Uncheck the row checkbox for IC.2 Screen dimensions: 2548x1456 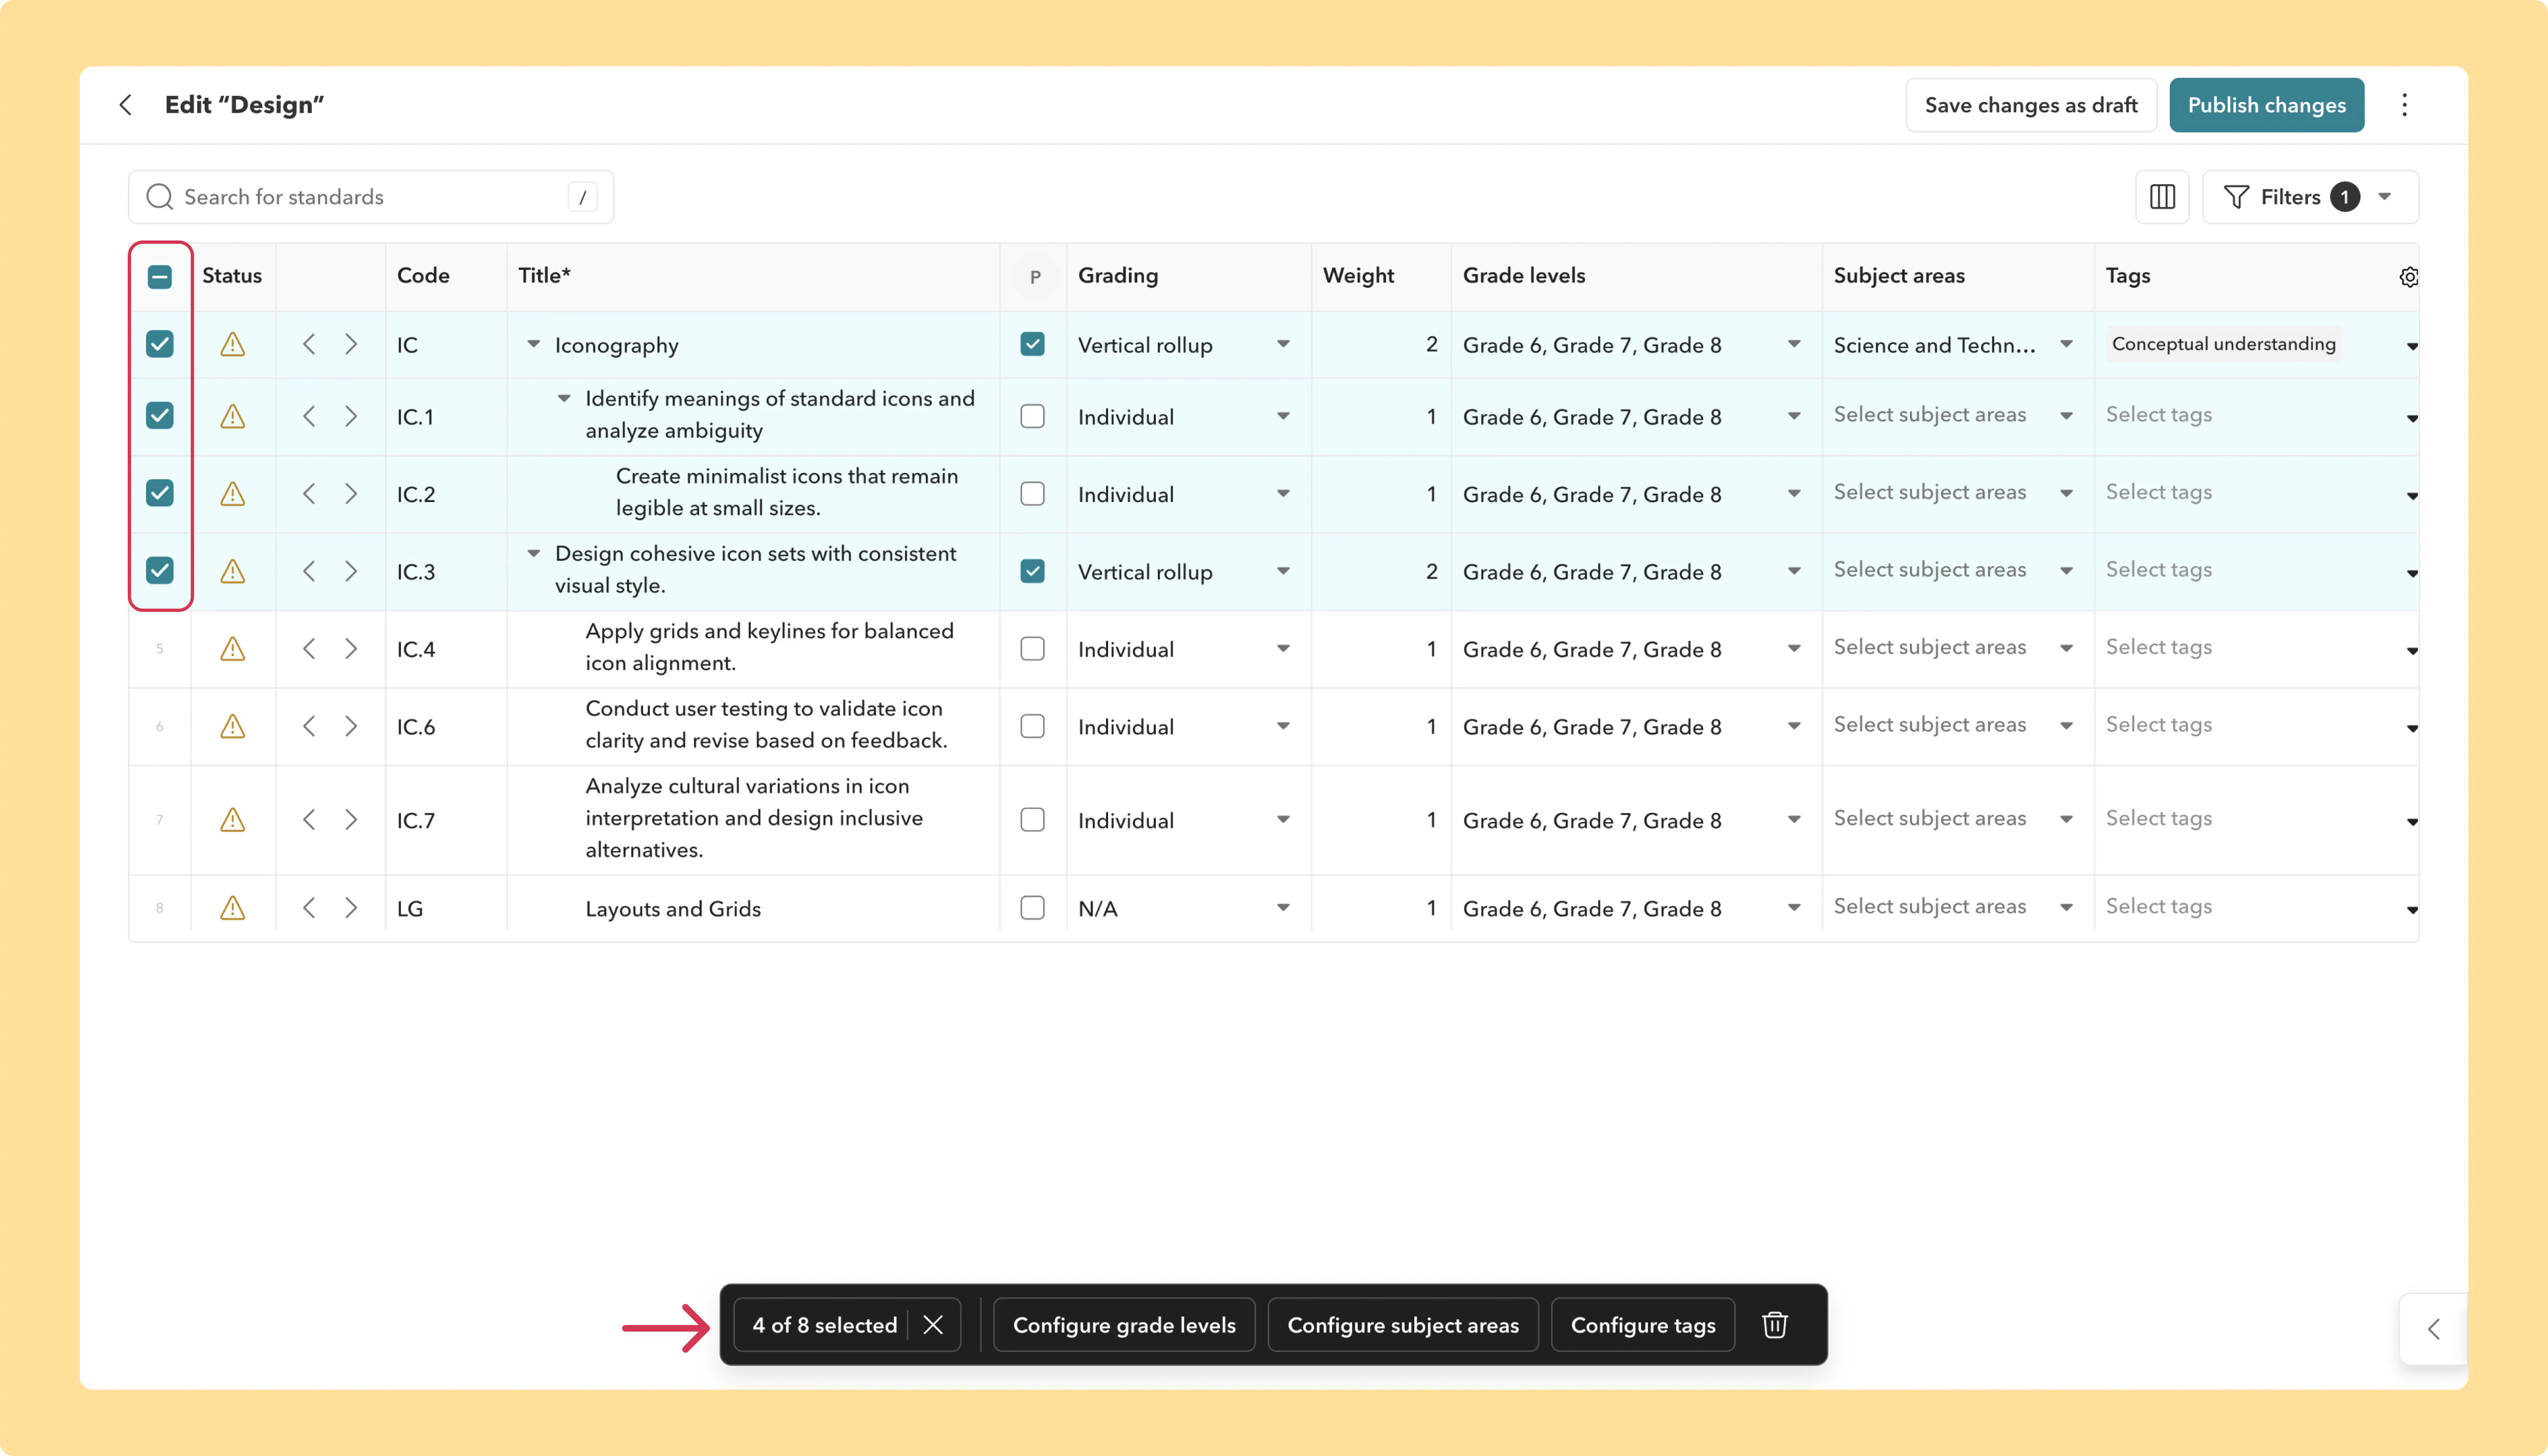160,493
